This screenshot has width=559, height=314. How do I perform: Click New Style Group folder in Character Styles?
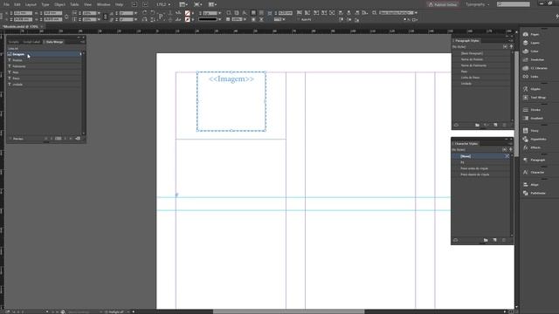coord(486,240)
